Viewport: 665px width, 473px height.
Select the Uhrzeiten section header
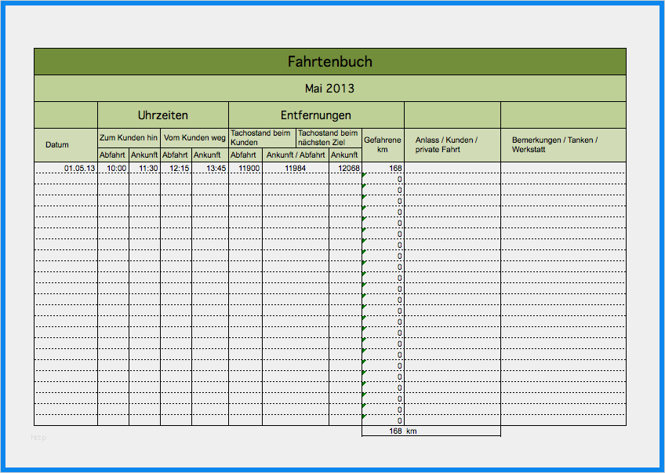click(162, 115)
